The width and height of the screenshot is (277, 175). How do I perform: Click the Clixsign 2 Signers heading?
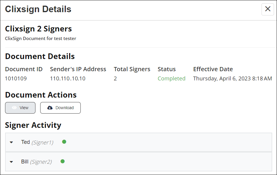(x=38, y=29)
